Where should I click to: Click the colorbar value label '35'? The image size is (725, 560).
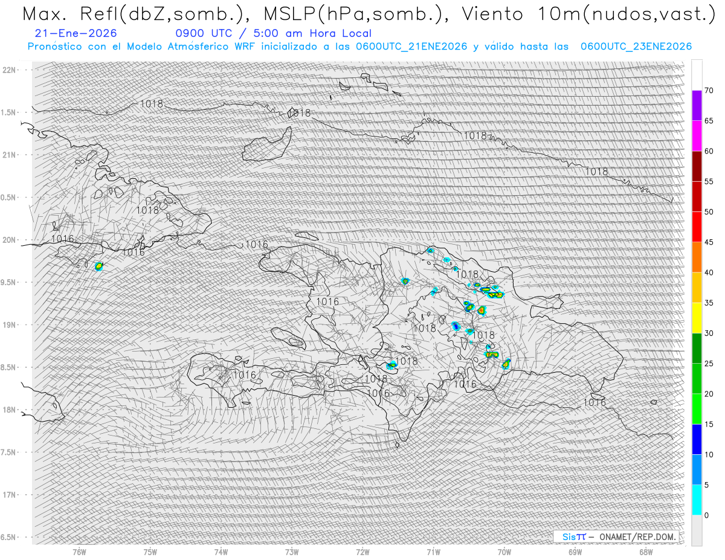coord(709,303)
